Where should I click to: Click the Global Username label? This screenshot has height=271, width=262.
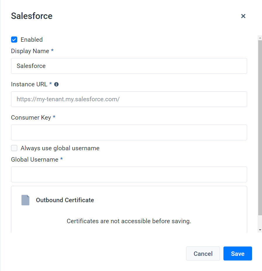point(34,160)
